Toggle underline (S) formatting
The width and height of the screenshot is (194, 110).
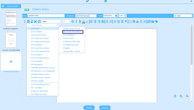pyautogui.click(x=80, y=22)
